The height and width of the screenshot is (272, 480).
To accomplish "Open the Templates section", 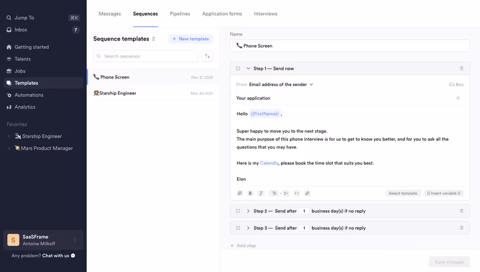I will [43, 83].
